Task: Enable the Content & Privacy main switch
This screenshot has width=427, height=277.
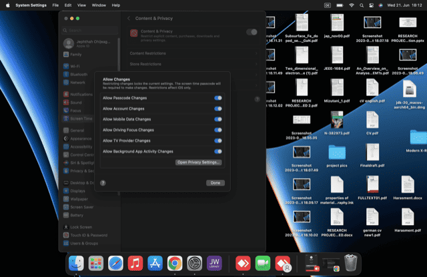Action: (252, 32)
